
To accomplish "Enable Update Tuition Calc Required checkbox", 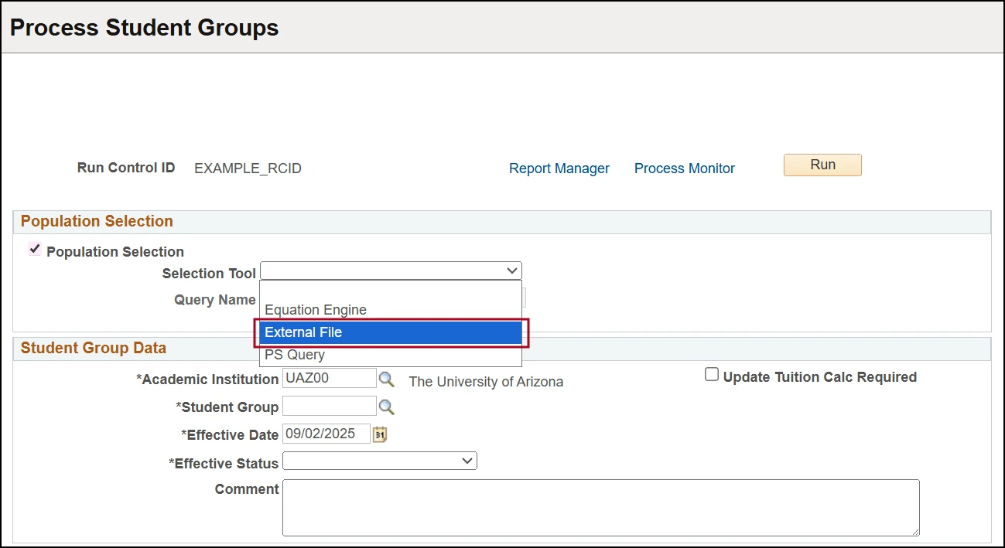I will 712,376.
